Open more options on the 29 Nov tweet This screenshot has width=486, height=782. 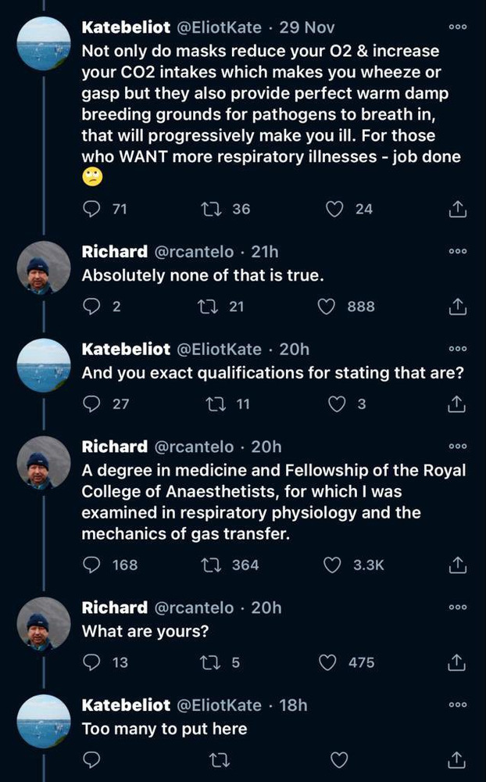(458, 27)
